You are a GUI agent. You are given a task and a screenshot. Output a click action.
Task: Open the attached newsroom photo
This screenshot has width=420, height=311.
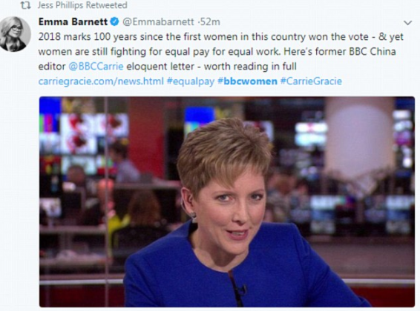(x=227, y=201)
